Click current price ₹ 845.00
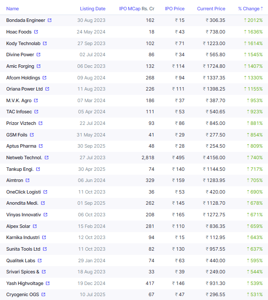This screenshot has width=268, height=300. point(215,123)
